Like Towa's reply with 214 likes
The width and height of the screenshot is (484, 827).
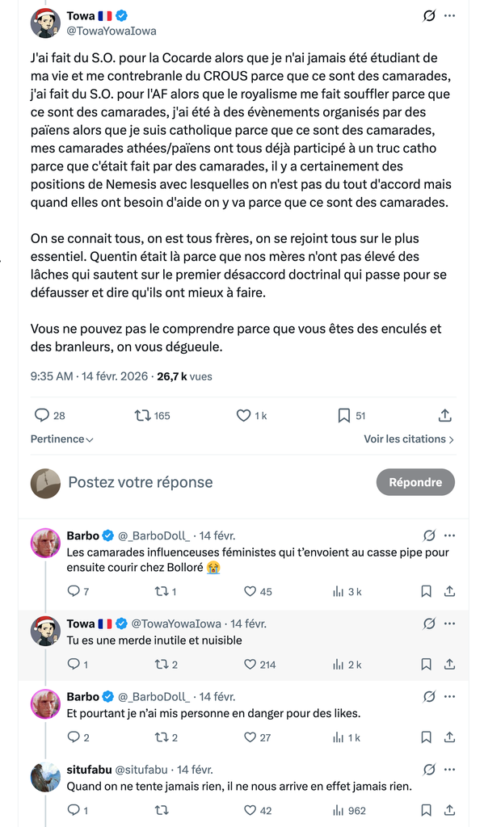[259, 665]
